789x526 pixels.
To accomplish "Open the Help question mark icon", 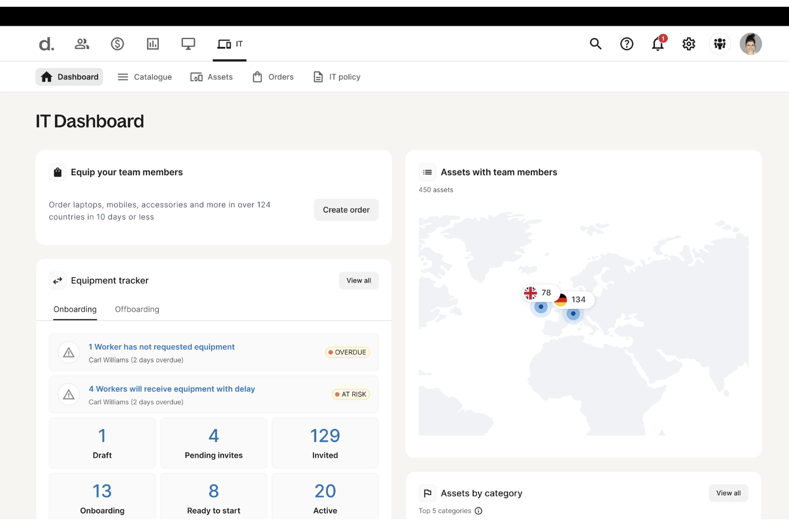I will [626, 44].
